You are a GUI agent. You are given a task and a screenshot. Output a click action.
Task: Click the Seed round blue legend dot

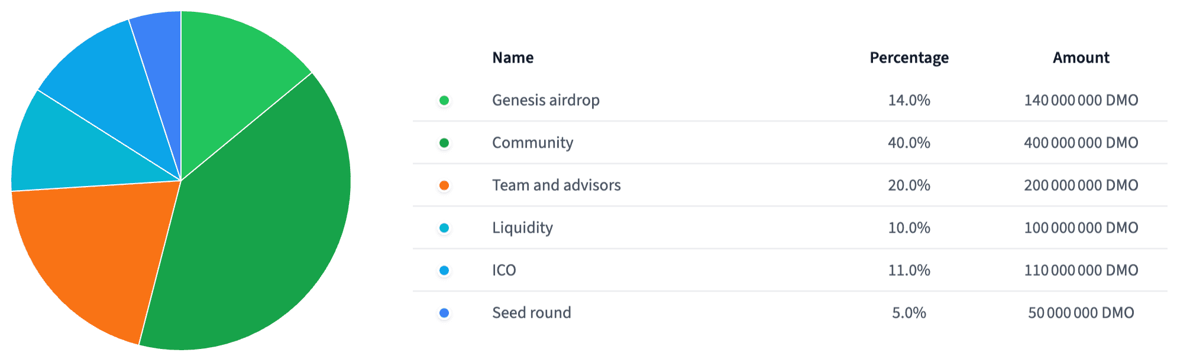tap(444, 313)
